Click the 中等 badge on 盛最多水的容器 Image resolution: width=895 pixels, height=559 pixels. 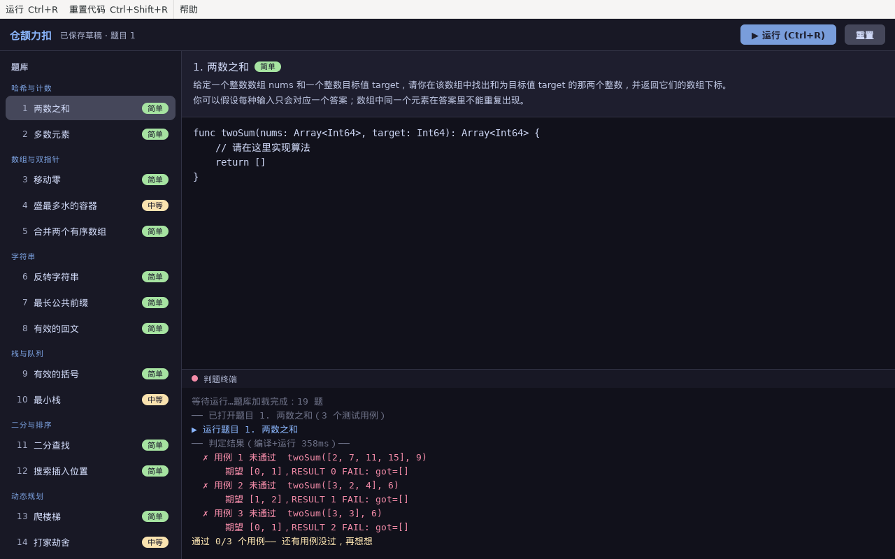155,205
